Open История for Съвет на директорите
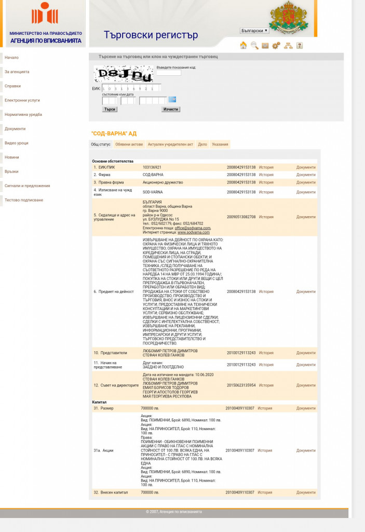The image size is (365, 532). pos(266,385)
